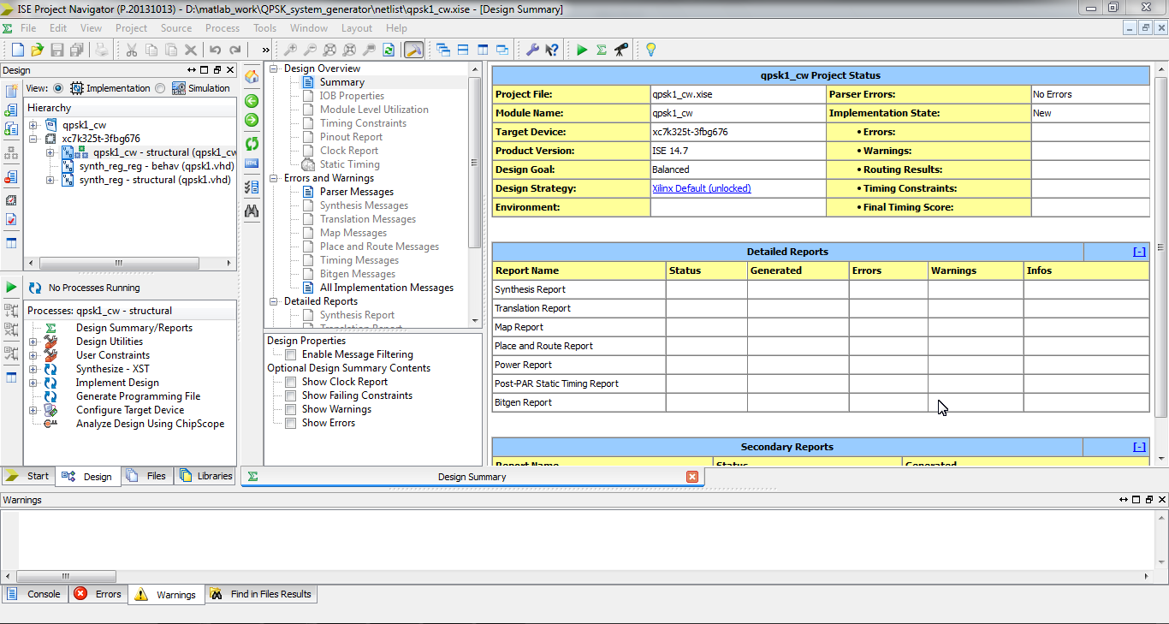Open the Find in Files Results tab

click(x=261, y=594)
